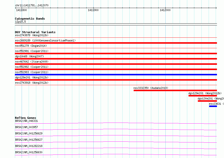Click the red bar under nsv552981
Image resolution: width=224 pixels, height=158 pixels.
click(116, 54)
